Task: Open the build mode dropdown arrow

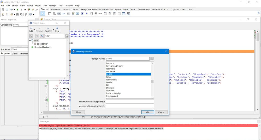Action: click(x=14, y=10)
